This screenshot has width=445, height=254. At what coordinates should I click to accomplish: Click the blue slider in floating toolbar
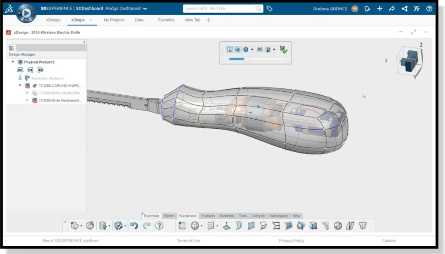(x=246, y=59)
